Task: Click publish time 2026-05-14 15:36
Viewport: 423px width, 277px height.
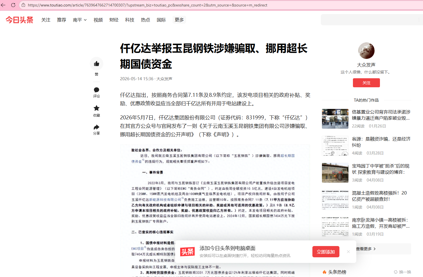Action: click(x=136, y=79)
